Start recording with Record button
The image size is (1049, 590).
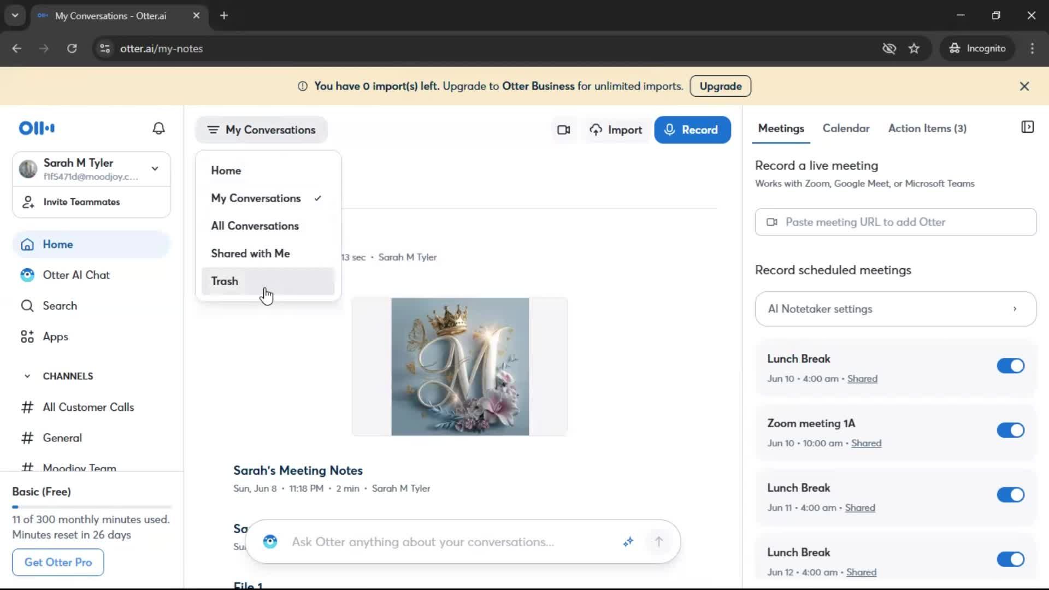[x=692, y=130]
